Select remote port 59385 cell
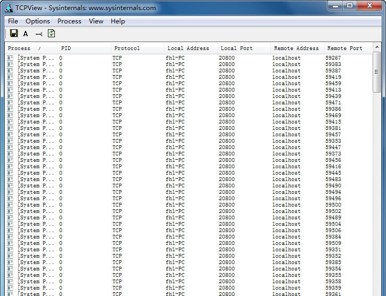The image size is (386, 296). pyautogui.click(x=333, y=262)
